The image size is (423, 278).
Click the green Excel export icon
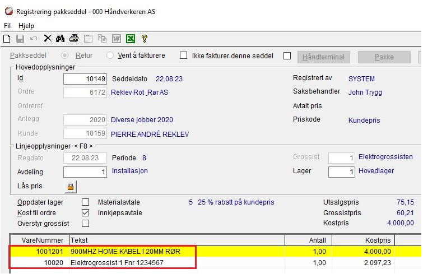131,39
